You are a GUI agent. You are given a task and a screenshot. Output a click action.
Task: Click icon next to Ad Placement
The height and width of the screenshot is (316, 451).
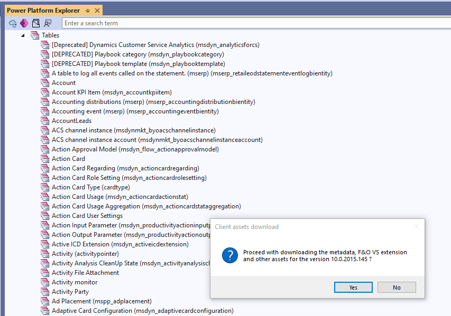(45, 301)
